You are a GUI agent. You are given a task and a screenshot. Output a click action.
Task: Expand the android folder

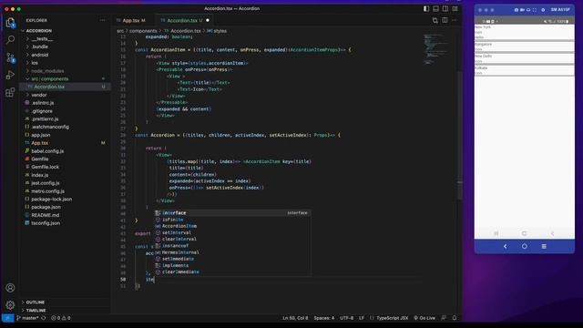[40, 55]
